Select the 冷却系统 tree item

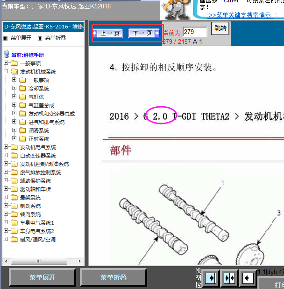[x=39, y=89]
